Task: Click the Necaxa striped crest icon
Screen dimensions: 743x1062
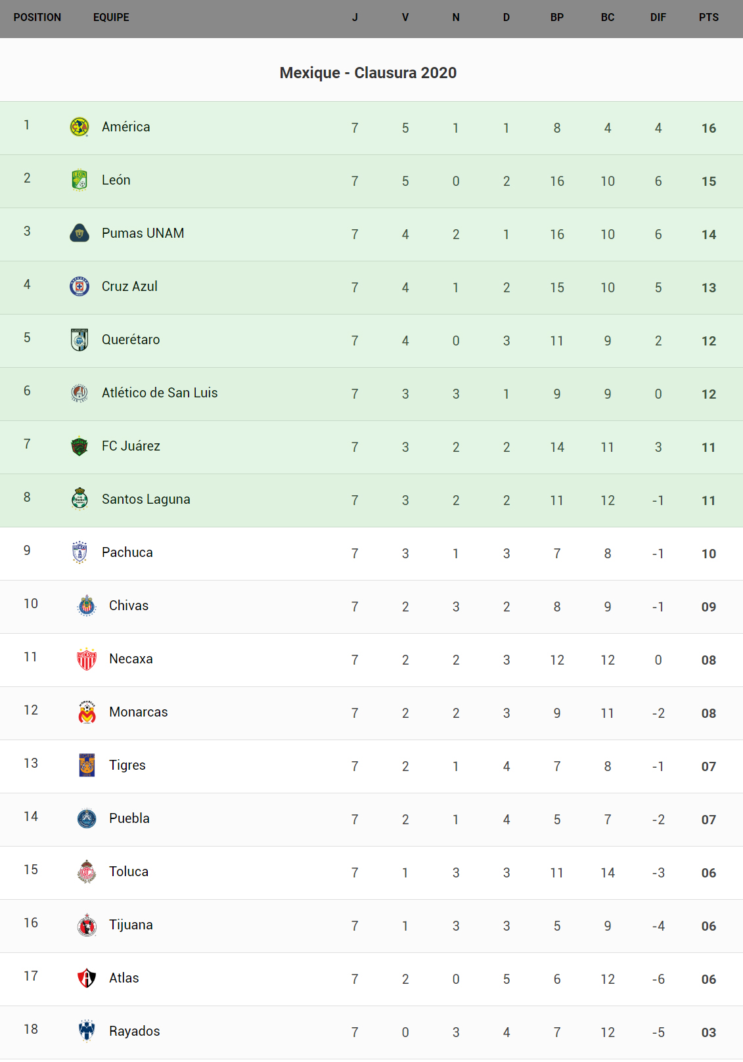Action: pyautogui.click(x=87, y=659)
